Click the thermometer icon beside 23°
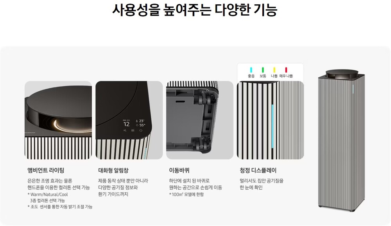Screen dimensions: 391x226 (x=137, y=121)
